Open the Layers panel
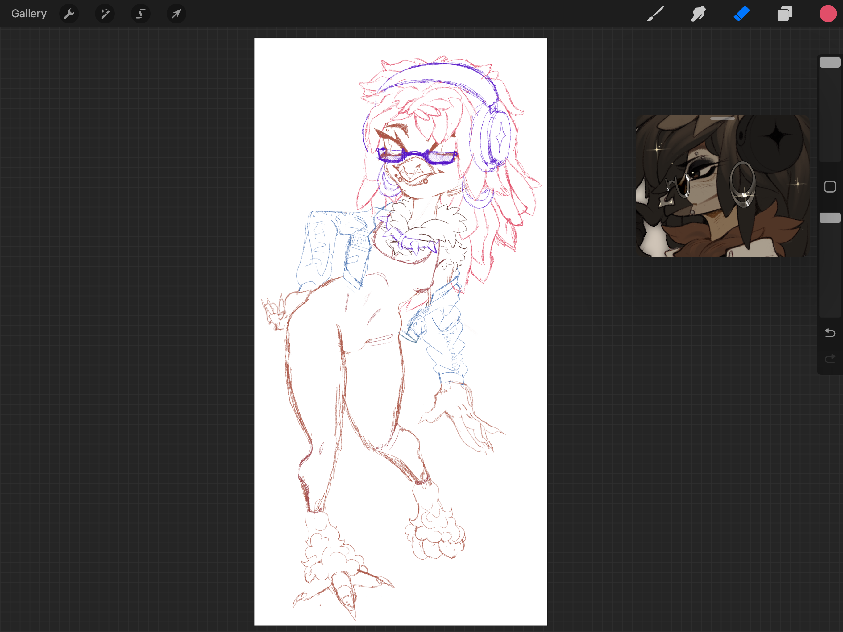The image size is (843, 632). point(785,14)
